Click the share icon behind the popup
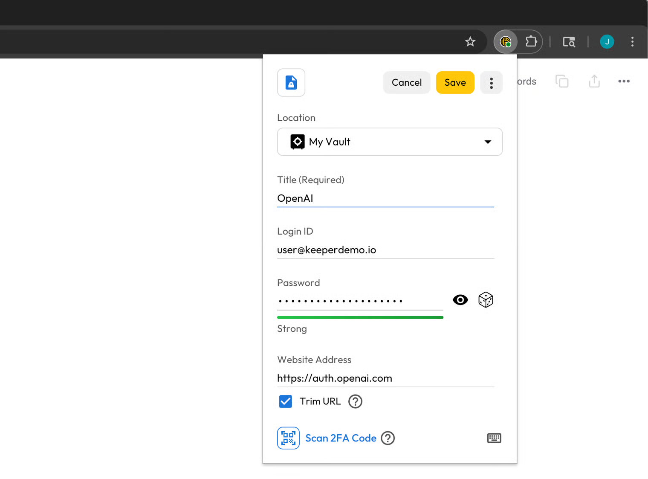 coord(594,81)
